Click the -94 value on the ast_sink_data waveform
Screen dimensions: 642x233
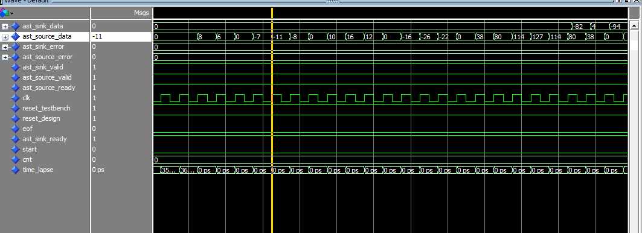pyautogui.click(x=616, y=27)
